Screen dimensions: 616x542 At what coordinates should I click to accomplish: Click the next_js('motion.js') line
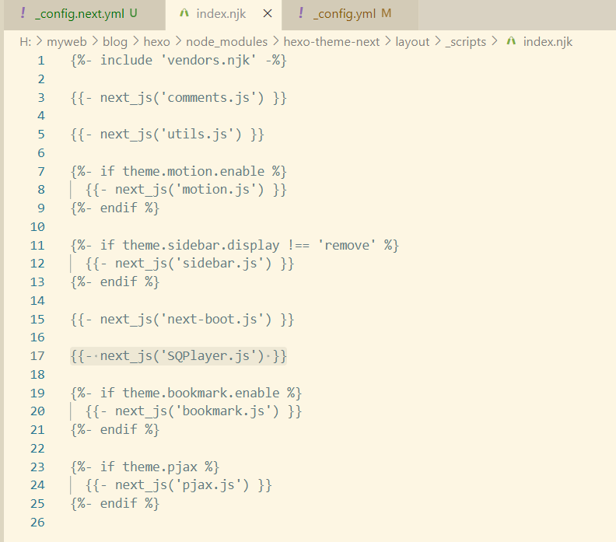(186, 190)
